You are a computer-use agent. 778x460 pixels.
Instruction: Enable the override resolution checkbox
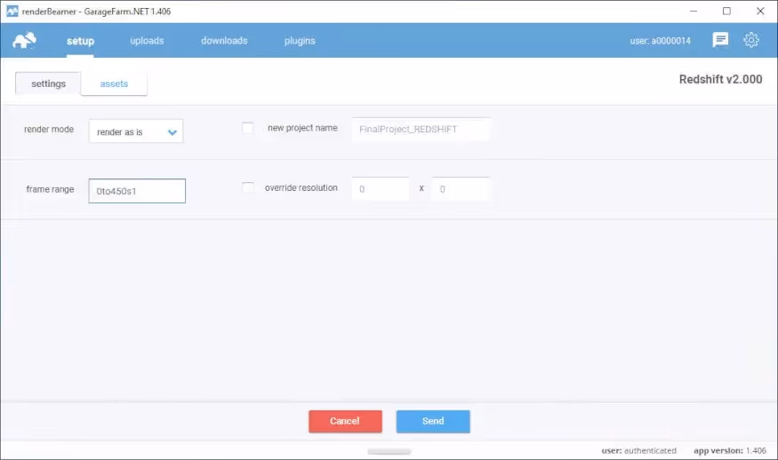point(247,187)
